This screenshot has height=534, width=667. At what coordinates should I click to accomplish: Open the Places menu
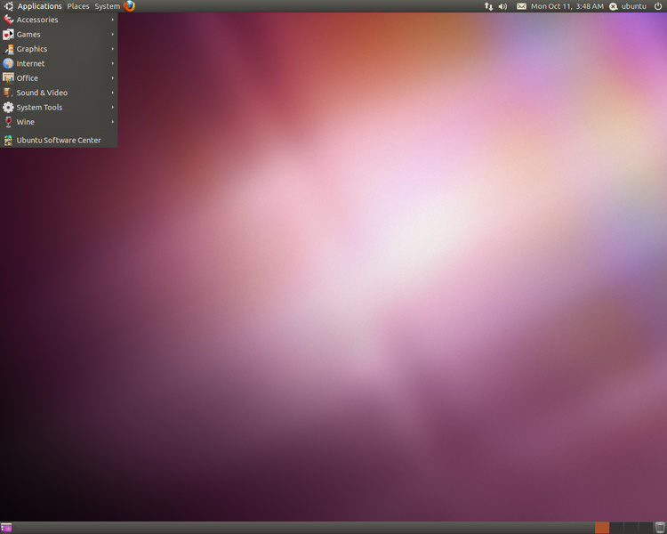coord(78,6)
